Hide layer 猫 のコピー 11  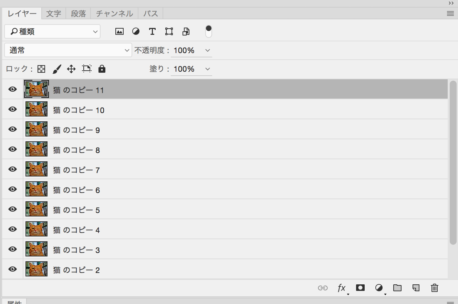pos(13,89)
